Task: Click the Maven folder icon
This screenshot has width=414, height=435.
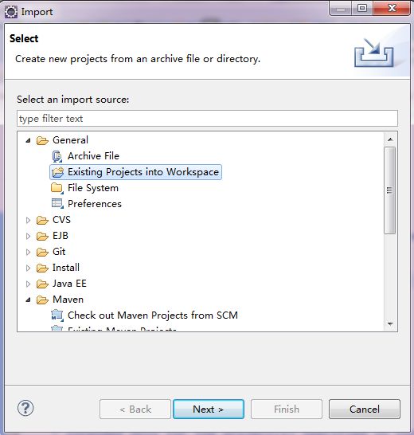Action: 42,300
